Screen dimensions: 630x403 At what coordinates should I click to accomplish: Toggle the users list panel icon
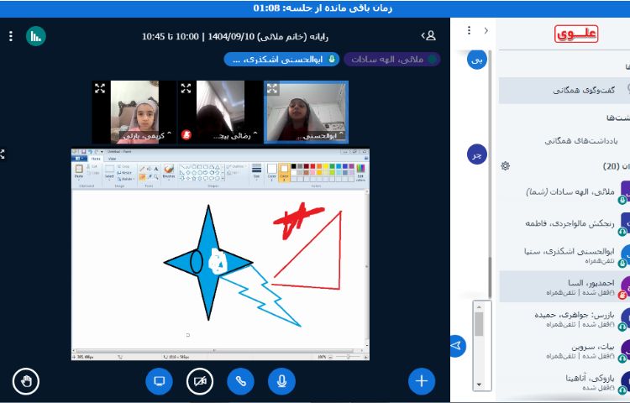[x=429, y=36]
